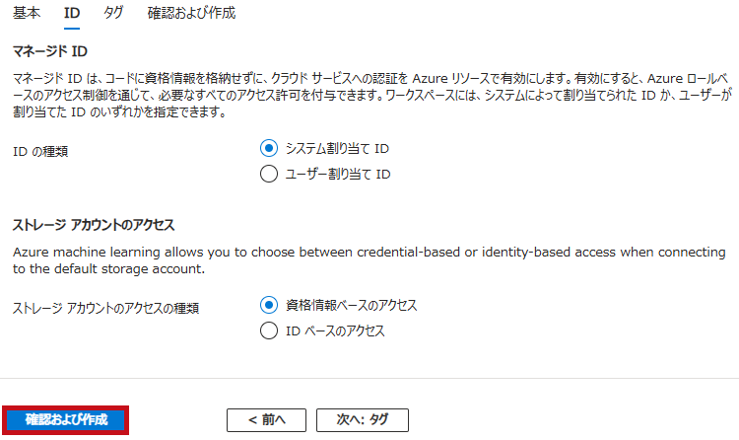Viewport: 739px width, 440px height.
Task: Open the タグ tab
Action: coord(113,13)
